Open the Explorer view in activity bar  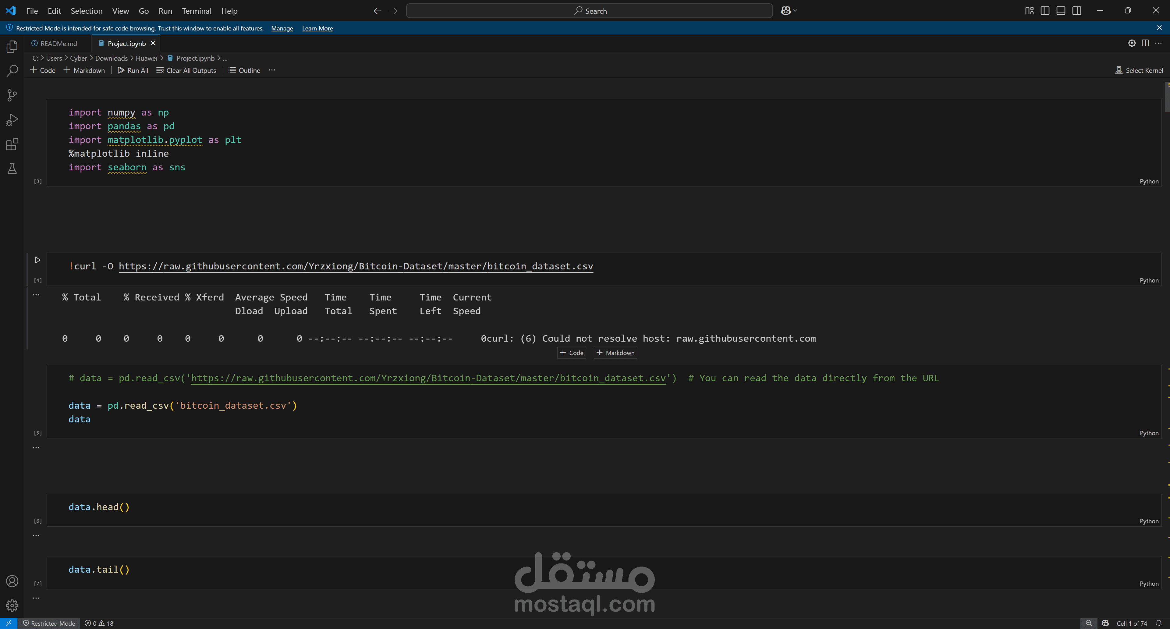click(12, 47)
